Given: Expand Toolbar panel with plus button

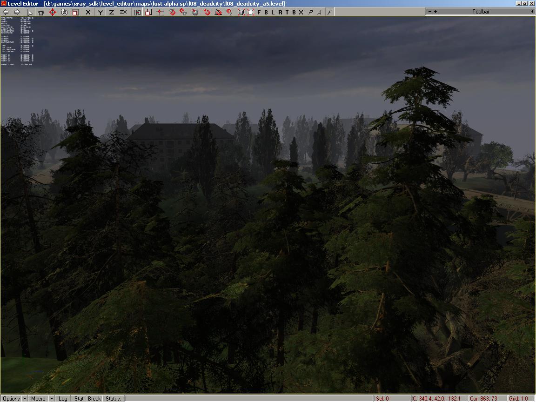Looking at the screenshot, I should (435, 12).
